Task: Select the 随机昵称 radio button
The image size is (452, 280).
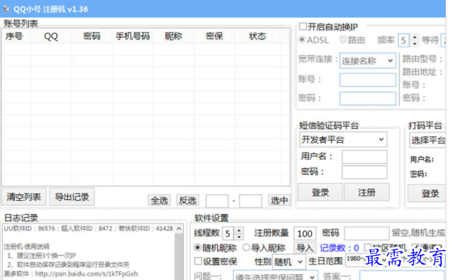Action: tap(197, 247)
